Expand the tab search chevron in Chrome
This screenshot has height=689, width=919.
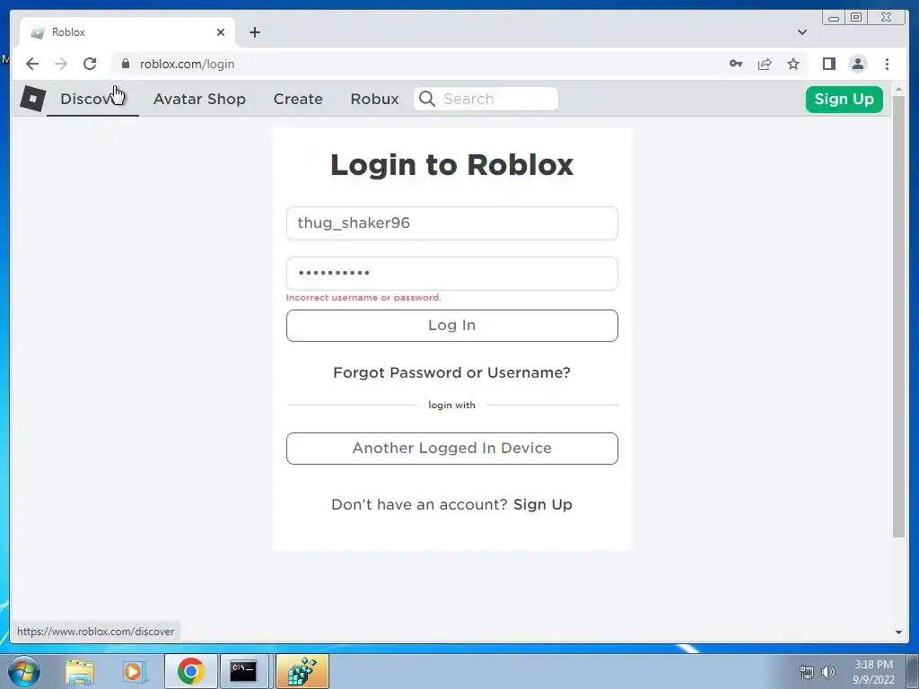[802, 32]
